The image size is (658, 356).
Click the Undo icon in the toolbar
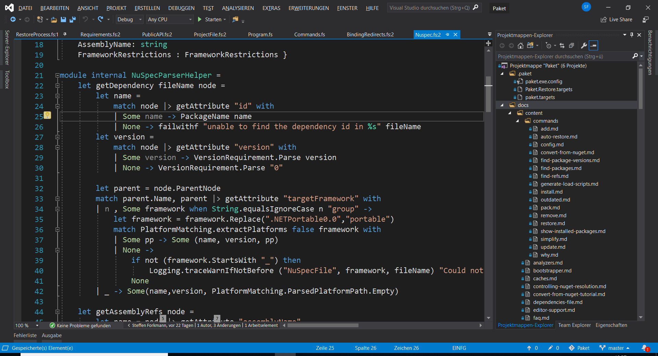(86, 20)
